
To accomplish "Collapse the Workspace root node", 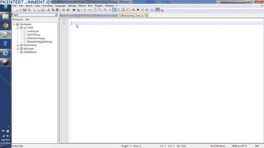I will [x=14, y=25].
